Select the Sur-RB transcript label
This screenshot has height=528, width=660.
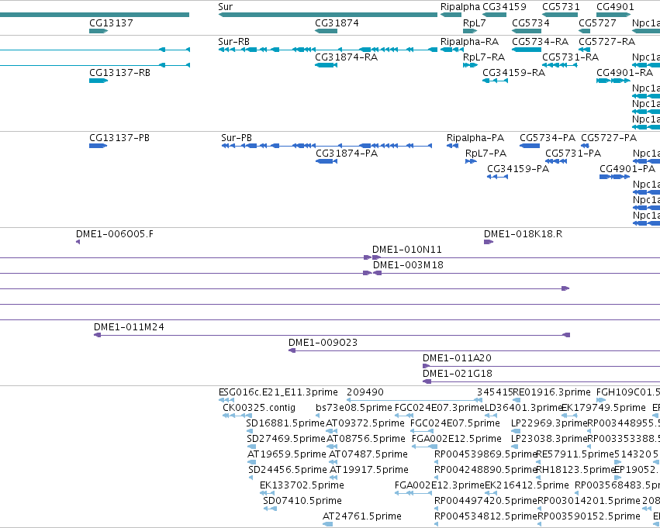click(x=233, y=42)
